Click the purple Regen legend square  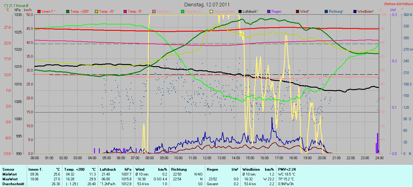[x=268, y=11]
